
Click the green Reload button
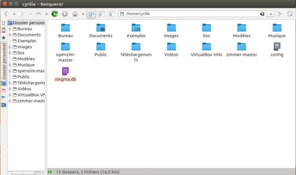coord(55,14)
